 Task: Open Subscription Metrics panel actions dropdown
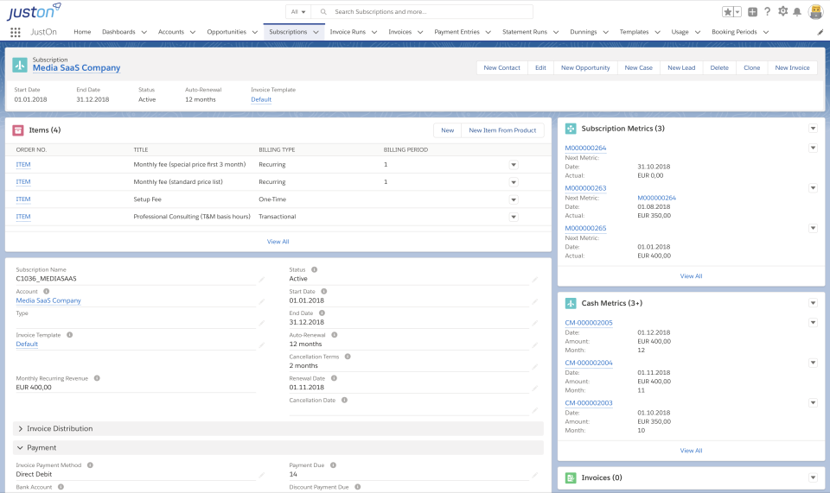[813, 129]
